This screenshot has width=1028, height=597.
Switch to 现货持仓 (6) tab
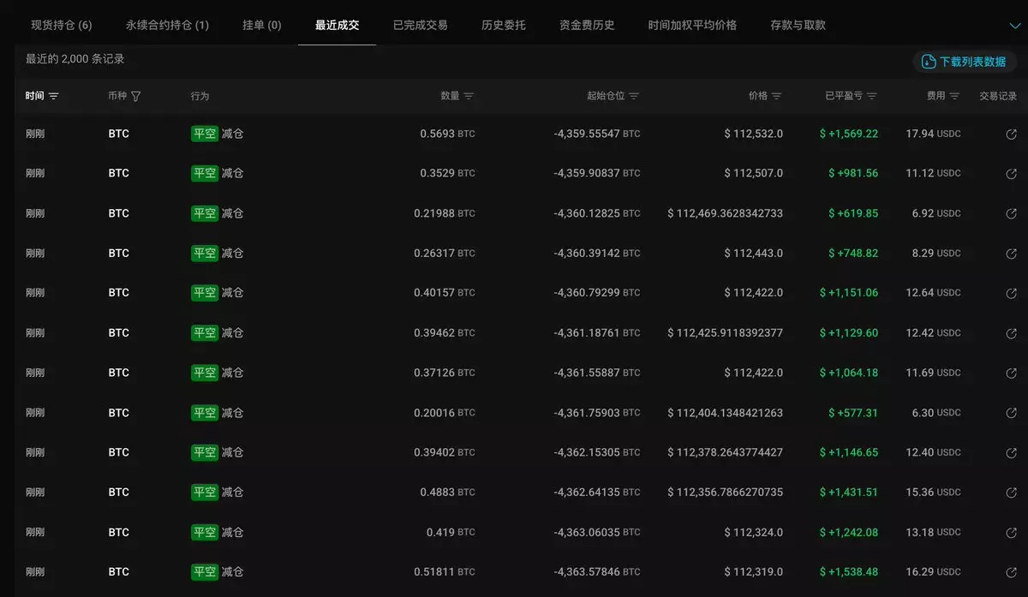[62, 26]
